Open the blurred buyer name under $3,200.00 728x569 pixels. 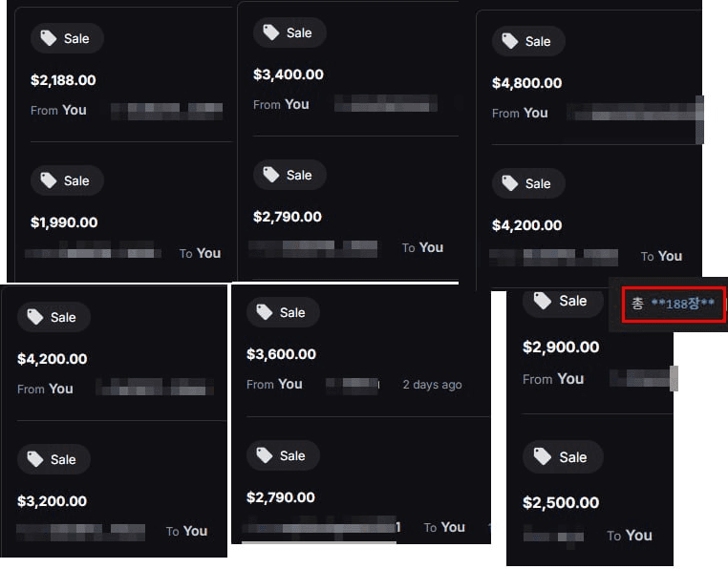[81, 531]
